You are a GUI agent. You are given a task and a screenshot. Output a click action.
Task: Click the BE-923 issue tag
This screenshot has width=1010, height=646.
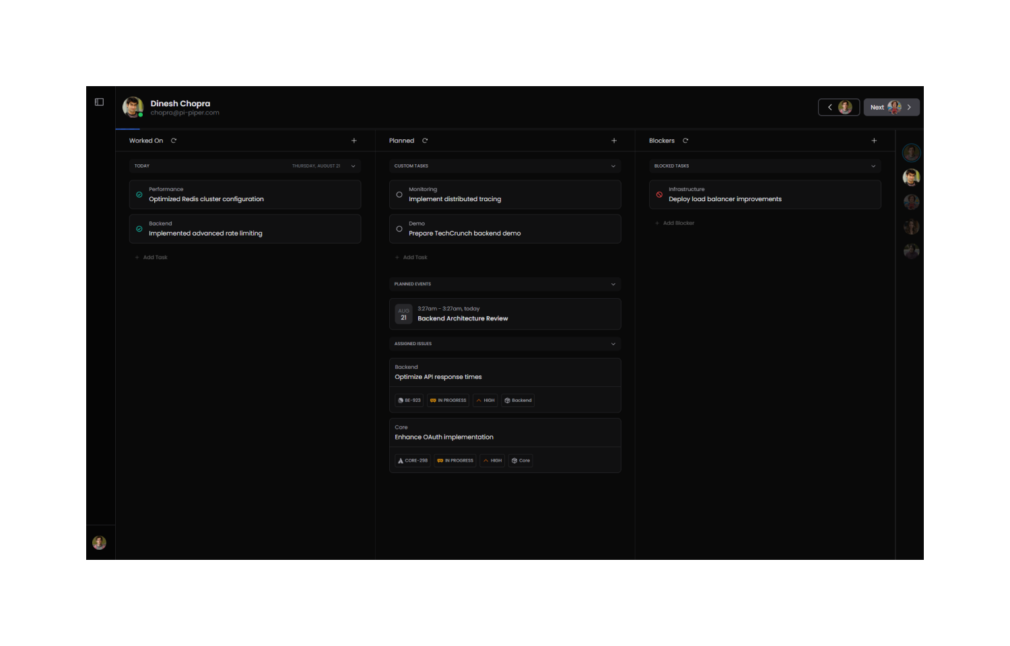click(x=409, y=400)
